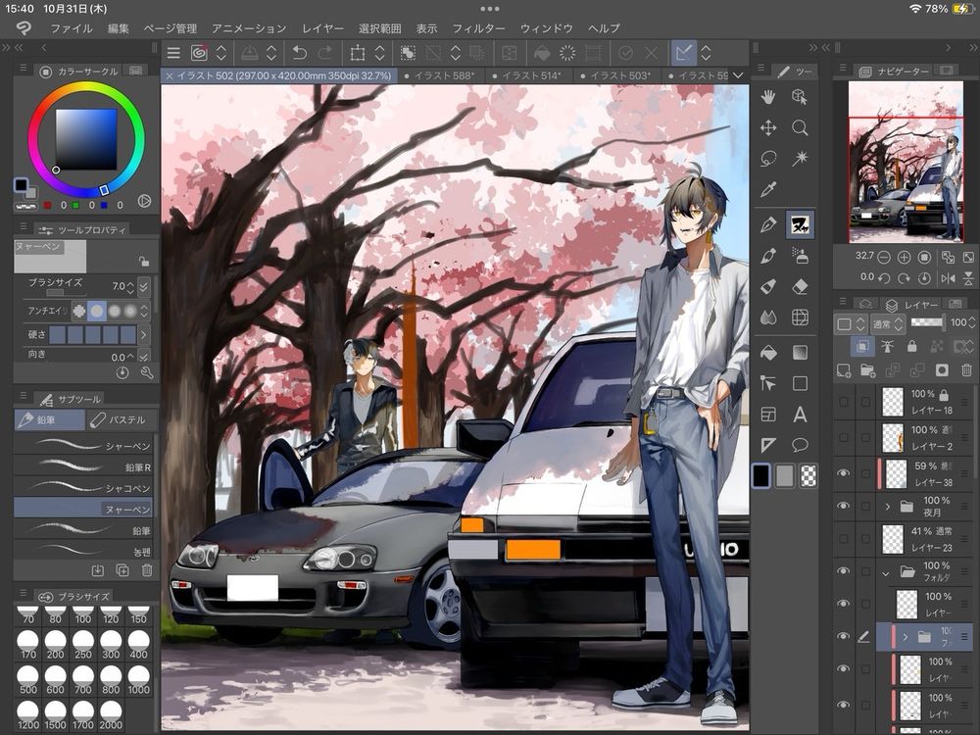Switch to the イラスト 588 canvas tab
The image size is (980, 735).
(440, 75)
